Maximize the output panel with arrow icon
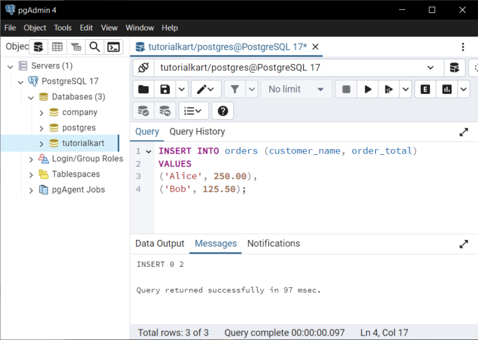The height and width of the screenshot is (340, 478). click(464, 244)
